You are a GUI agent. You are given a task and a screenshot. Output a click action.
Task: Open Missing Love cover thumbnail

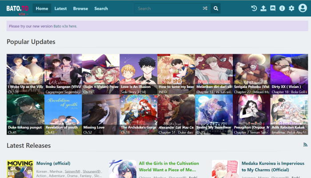point(101,115)
